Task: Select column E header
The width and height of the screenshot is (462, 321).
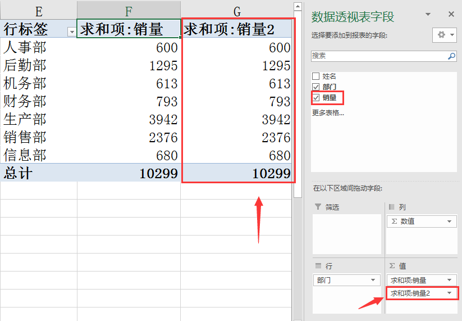Action: [39, 11]
